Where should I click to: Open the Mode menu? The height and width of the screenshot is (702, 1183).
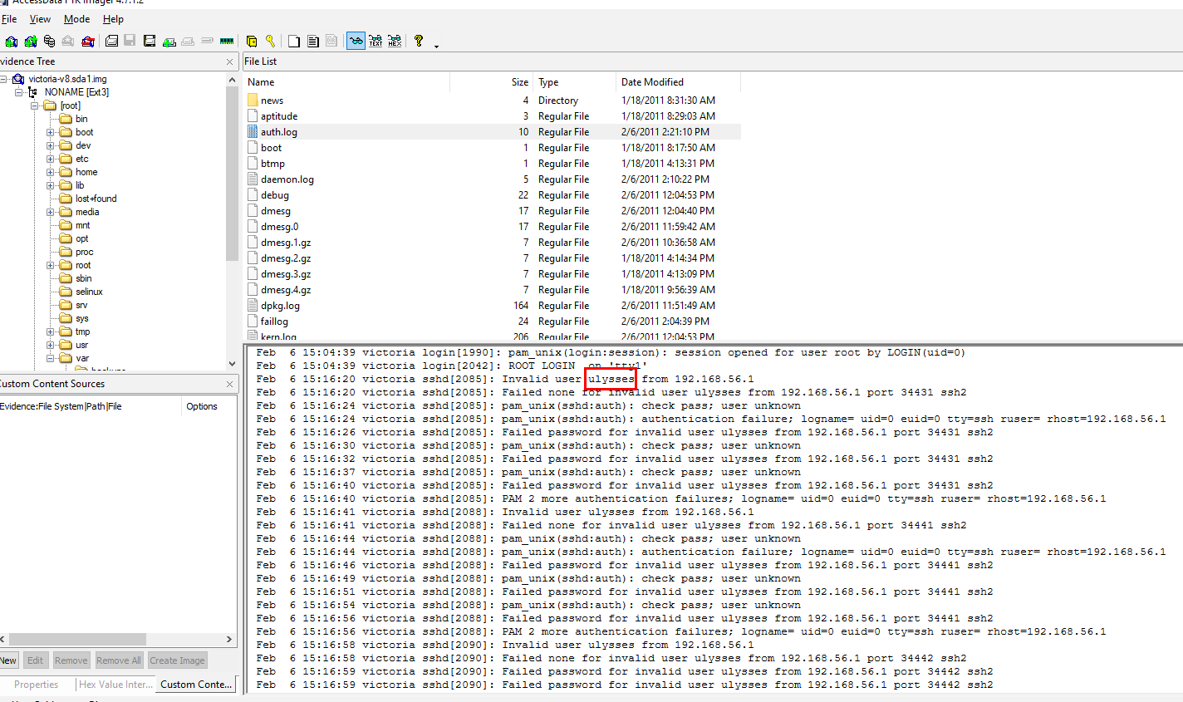click(x=76, y=19)
